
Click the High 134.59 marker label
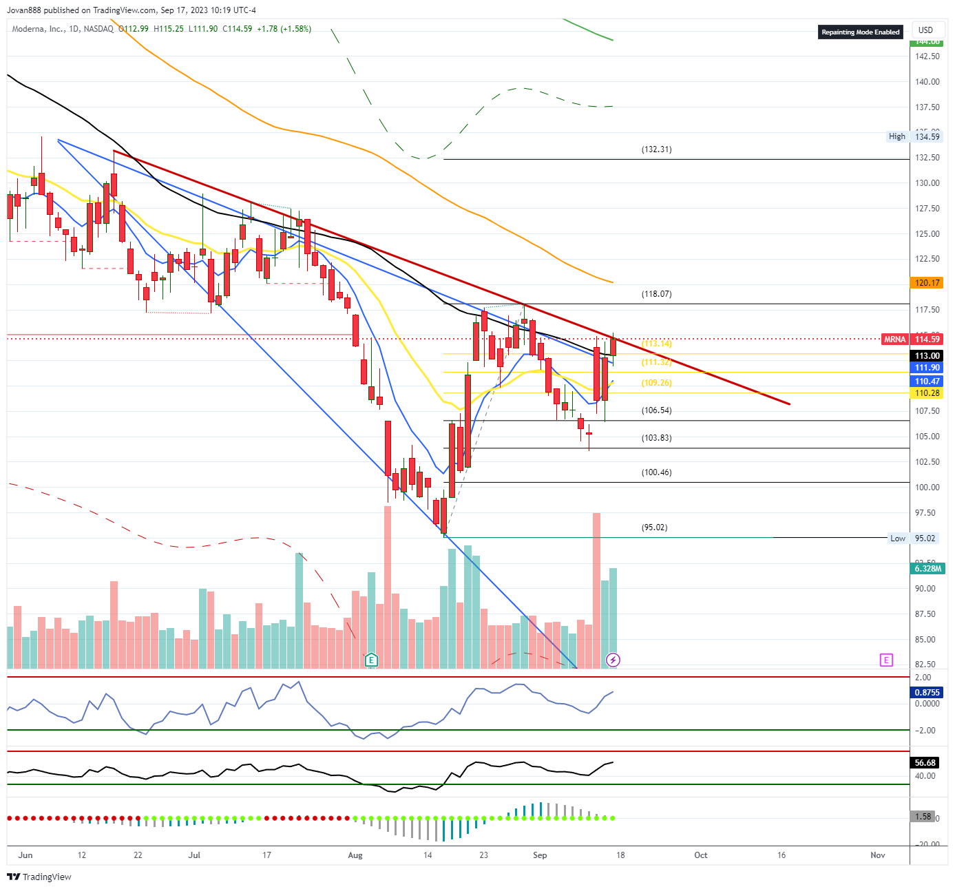point(914,136)
